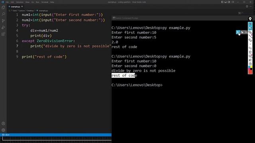Click line number 7 in the gutter
Viewport: 255px width, 143px height.
[17, 46]
